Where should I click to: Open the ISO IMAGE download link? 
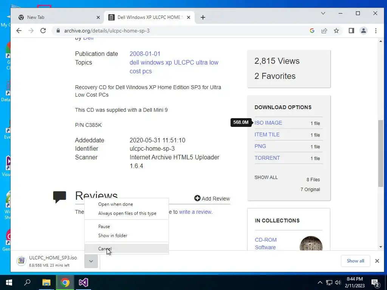268,123
